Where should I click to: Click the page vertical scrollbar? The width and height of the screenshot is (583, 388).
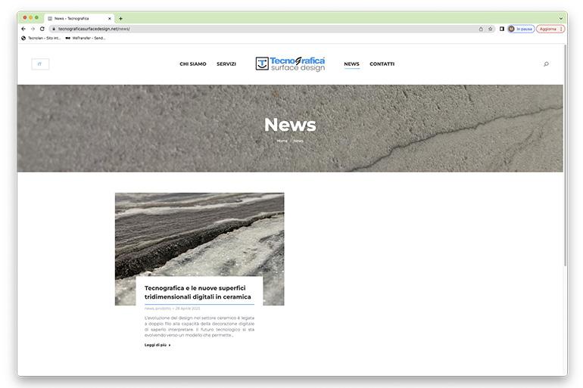pyautogui.click(x=565, y=156)
